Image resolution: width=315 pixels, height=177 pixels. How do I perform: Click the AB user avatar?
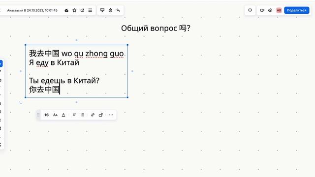coord(279,10)
